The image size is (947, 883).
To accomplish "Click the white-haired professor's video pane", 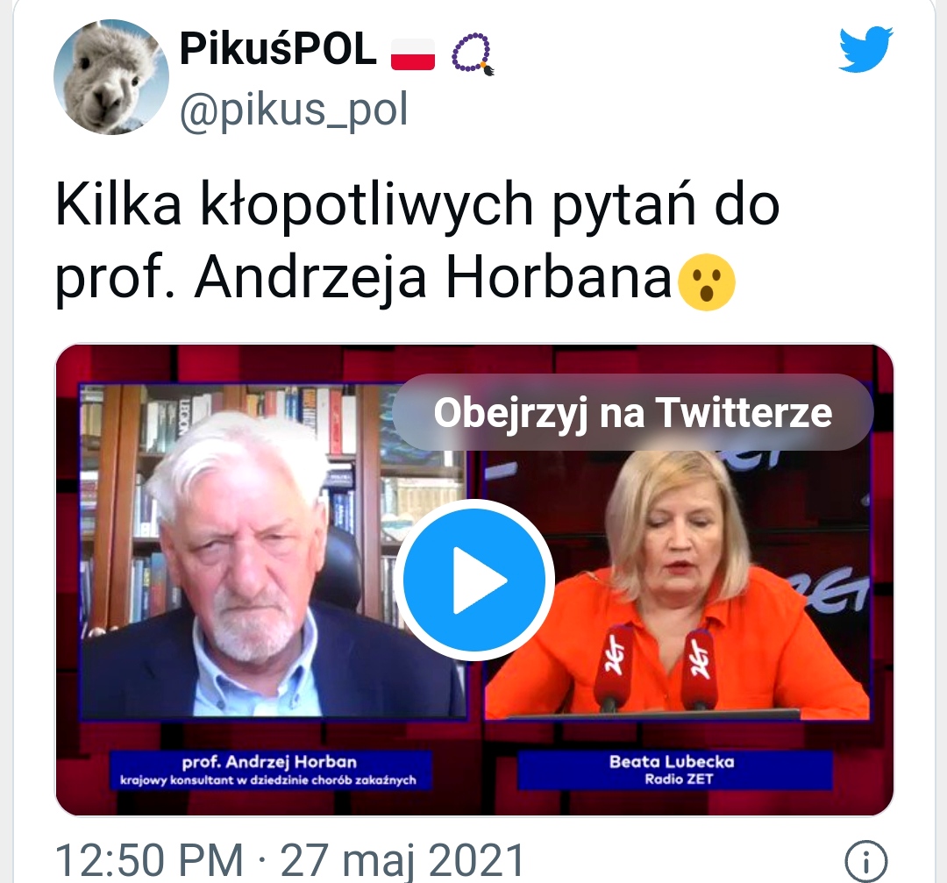I will (273, 551).
